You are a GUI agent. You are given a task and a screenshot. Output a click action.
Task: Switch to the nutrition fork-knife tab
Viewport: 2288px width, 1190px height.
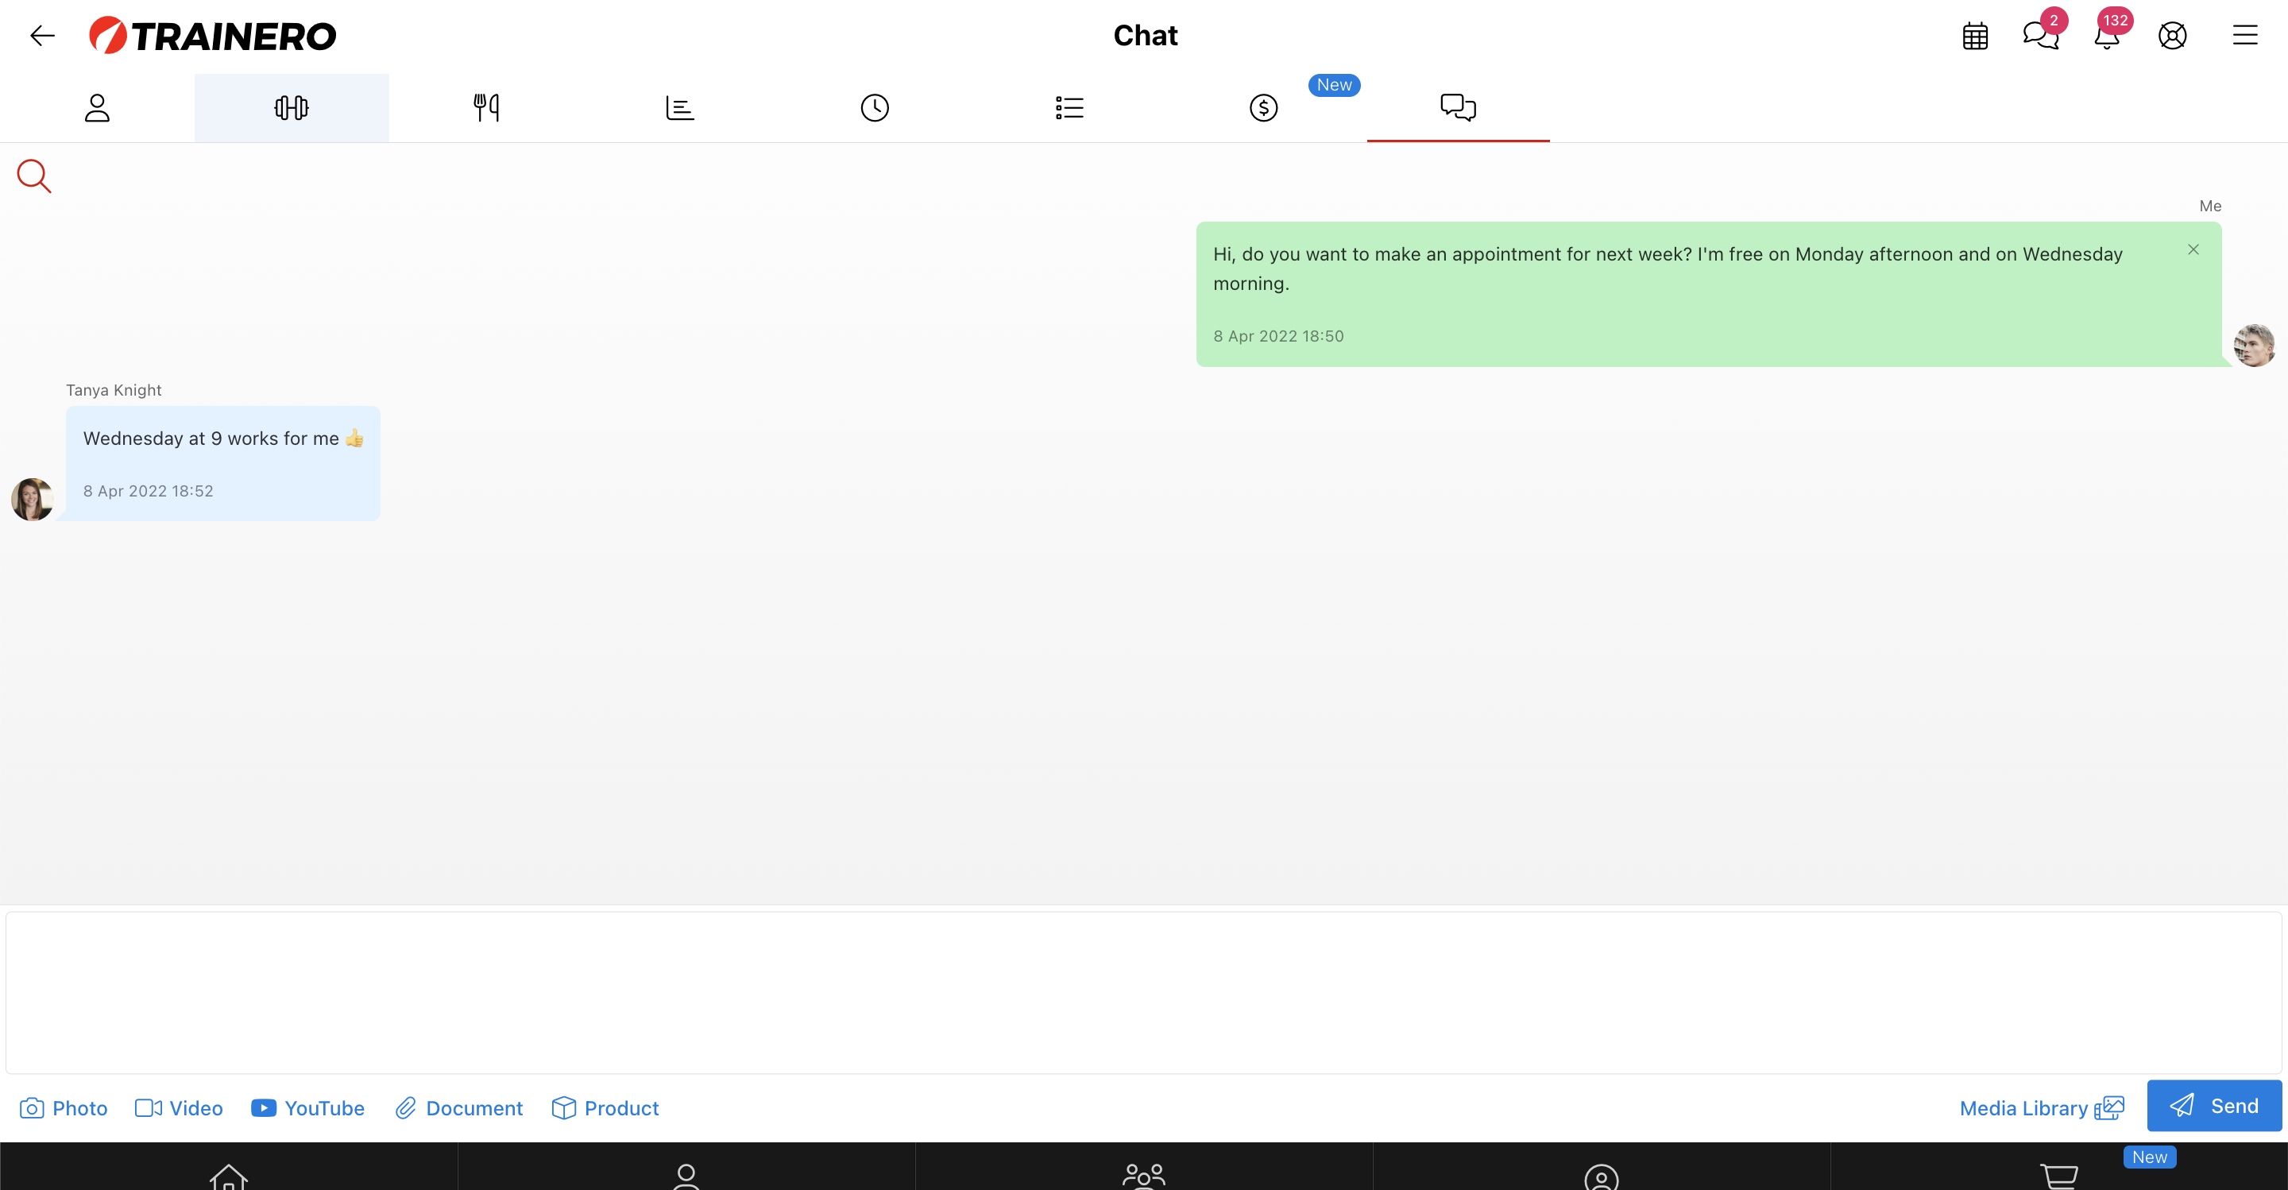tap(486, 107)
